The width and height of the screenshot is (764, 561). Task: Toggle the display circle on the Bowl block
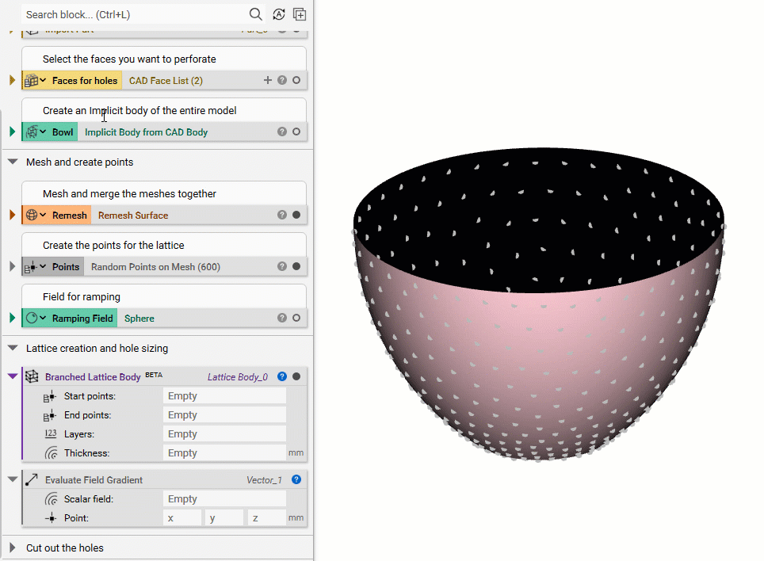295,132
